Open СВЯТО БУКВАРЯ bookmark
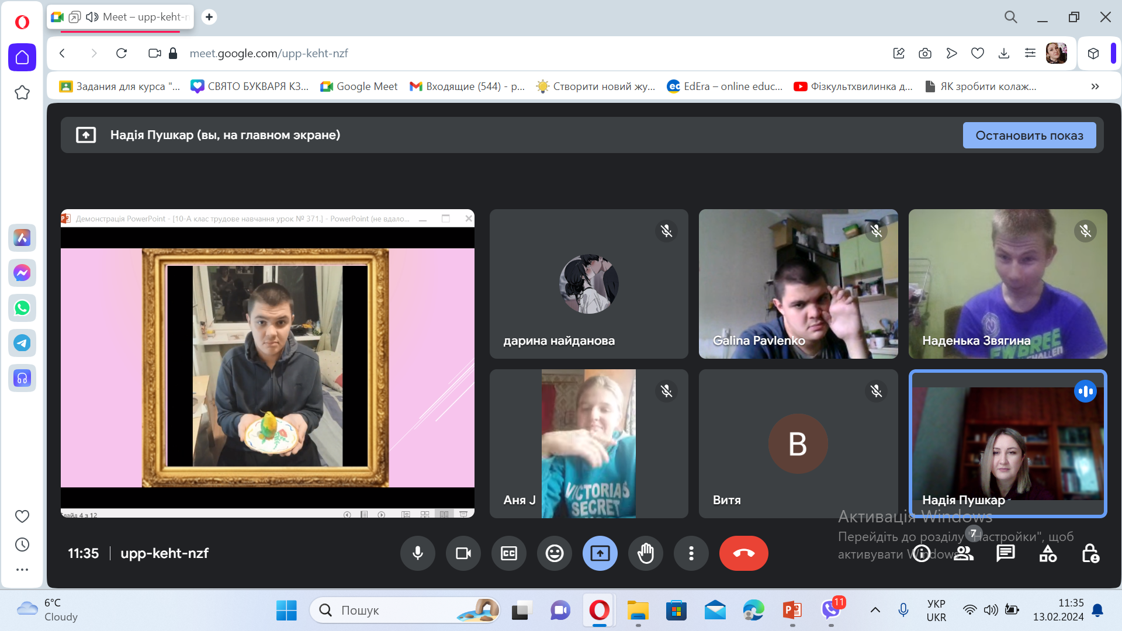Screen dimensions: 1122x631 coord(250,86)
